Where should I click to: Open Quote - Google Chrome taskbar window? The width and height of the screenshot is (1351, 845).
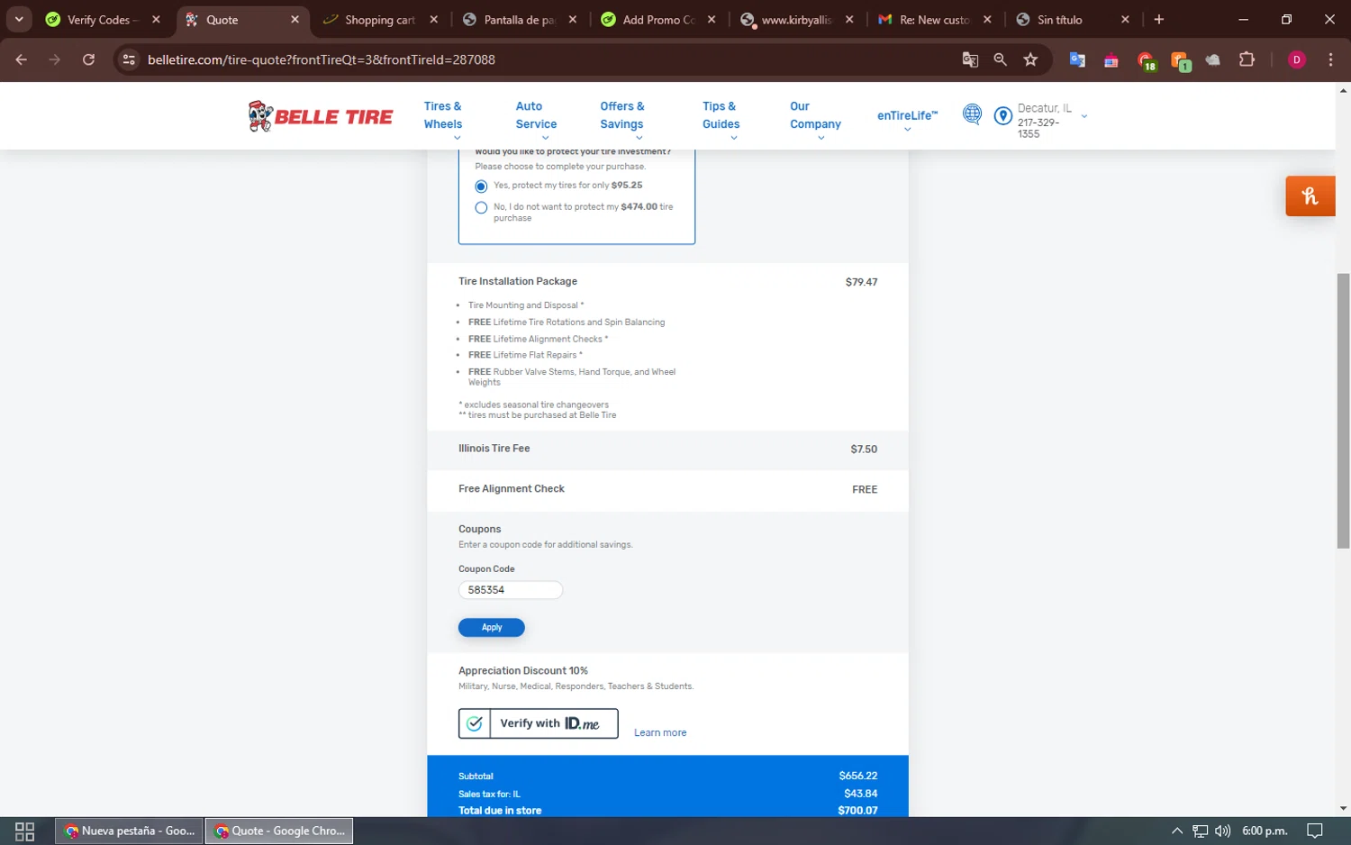(279, 831)
